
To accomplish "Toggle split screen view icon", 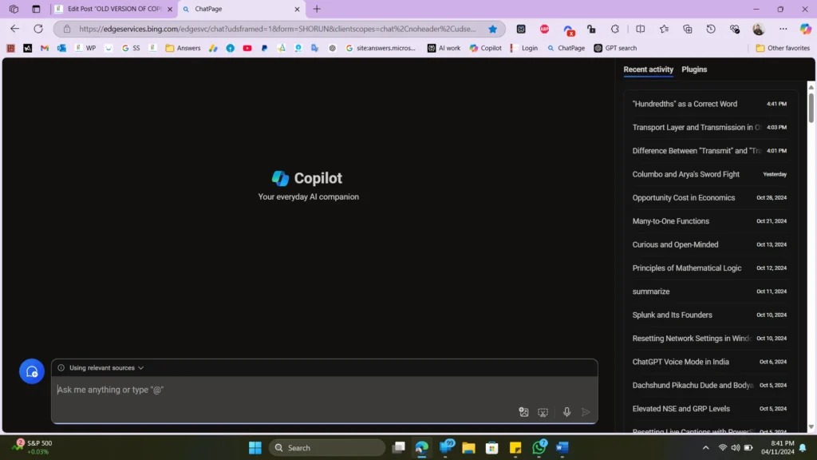I will tap(641, 29).
